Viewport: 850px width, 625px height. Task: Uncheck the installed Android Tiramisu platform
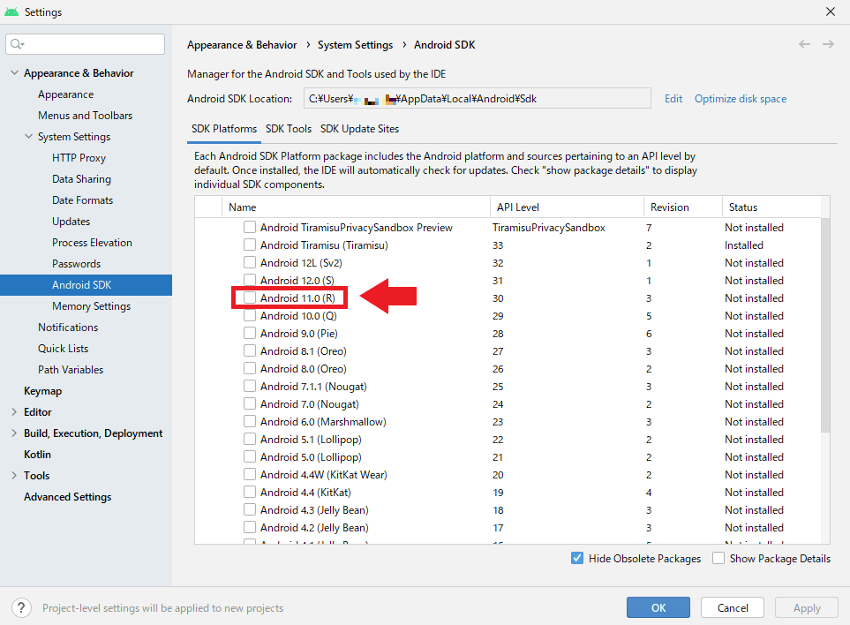250,245
